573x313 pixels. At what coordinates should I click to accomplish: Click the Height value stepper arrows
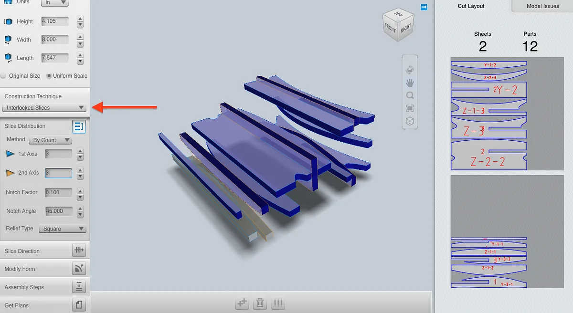[80, 21]
